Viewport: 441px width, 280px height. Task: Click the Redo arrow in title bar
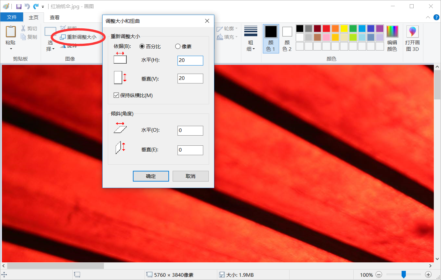[x=36, y=6]
